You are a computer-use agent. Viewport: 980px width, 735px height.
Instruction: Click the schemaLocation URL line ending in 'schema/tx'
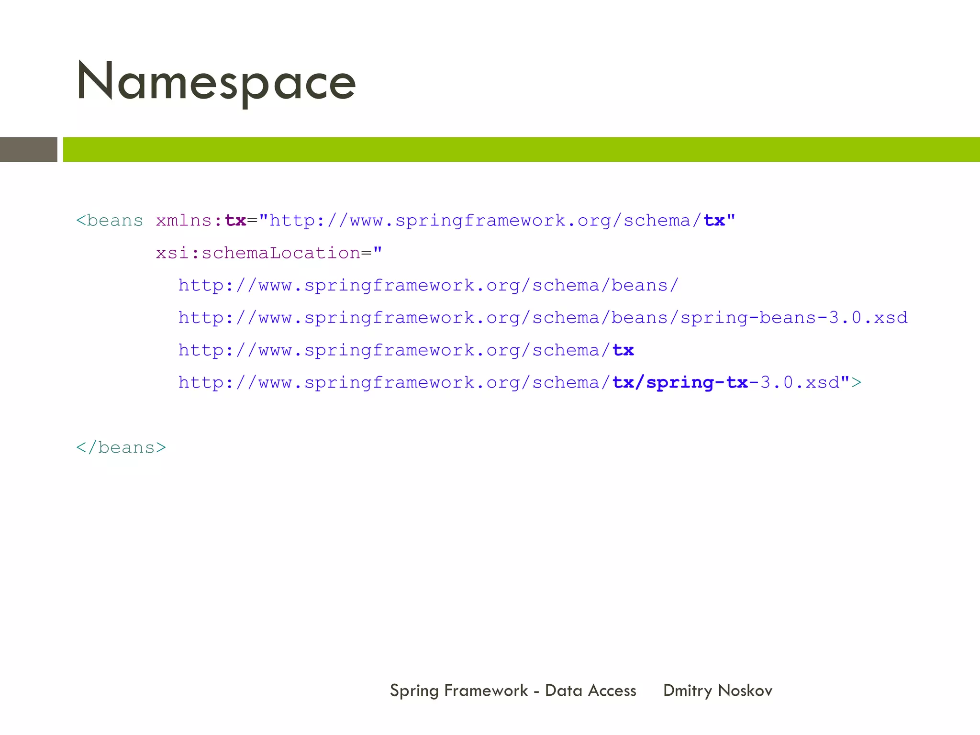point(406,350)
